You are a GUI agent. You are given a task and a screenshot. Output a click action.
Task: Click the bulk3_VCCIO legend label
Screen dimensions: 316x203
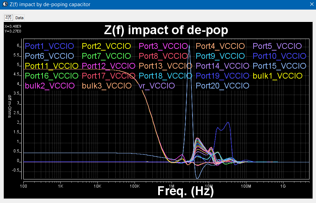(107, 86)
